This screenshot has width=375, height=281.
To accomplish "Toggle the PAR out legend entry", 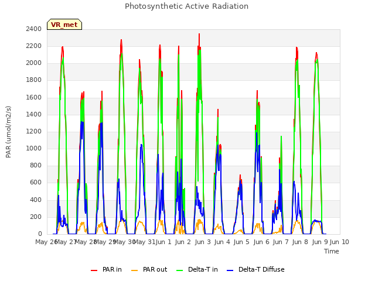I will pyautogui.click(x=149, y=269).
